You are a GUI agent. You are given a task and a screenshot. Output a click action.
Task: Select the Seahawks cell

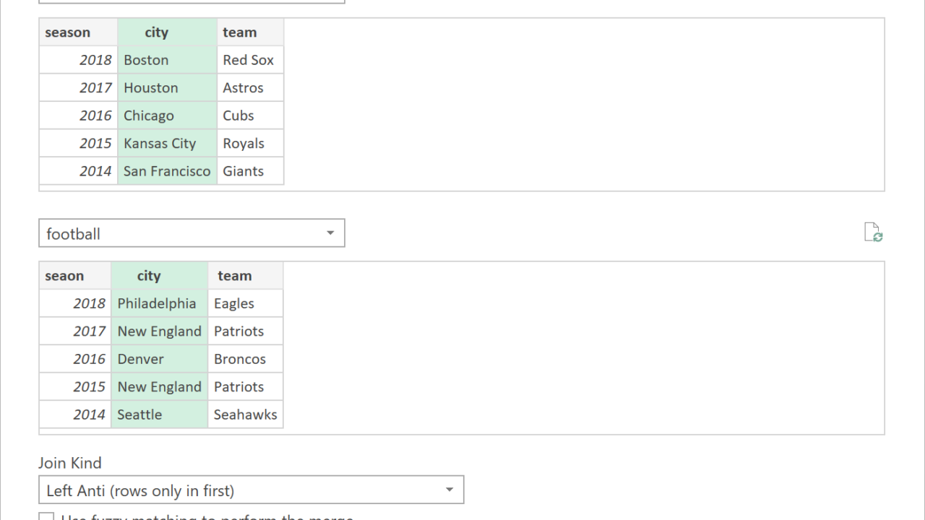245,415
